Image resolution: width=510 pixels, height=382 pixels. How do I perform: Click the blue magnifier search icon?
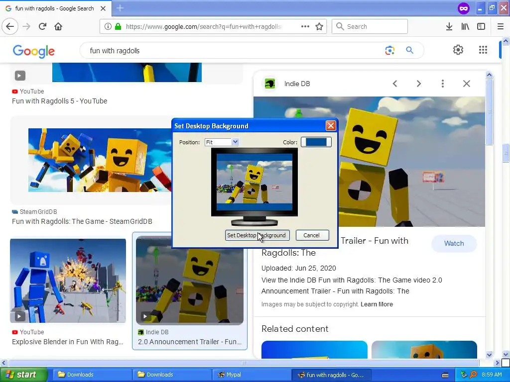point(409,50)
